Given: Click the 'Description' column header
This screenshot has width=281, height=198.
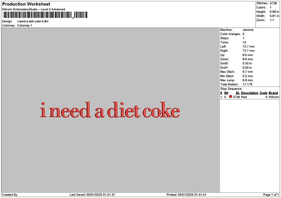Looking at the screenshot, I should tap(250, 93).
